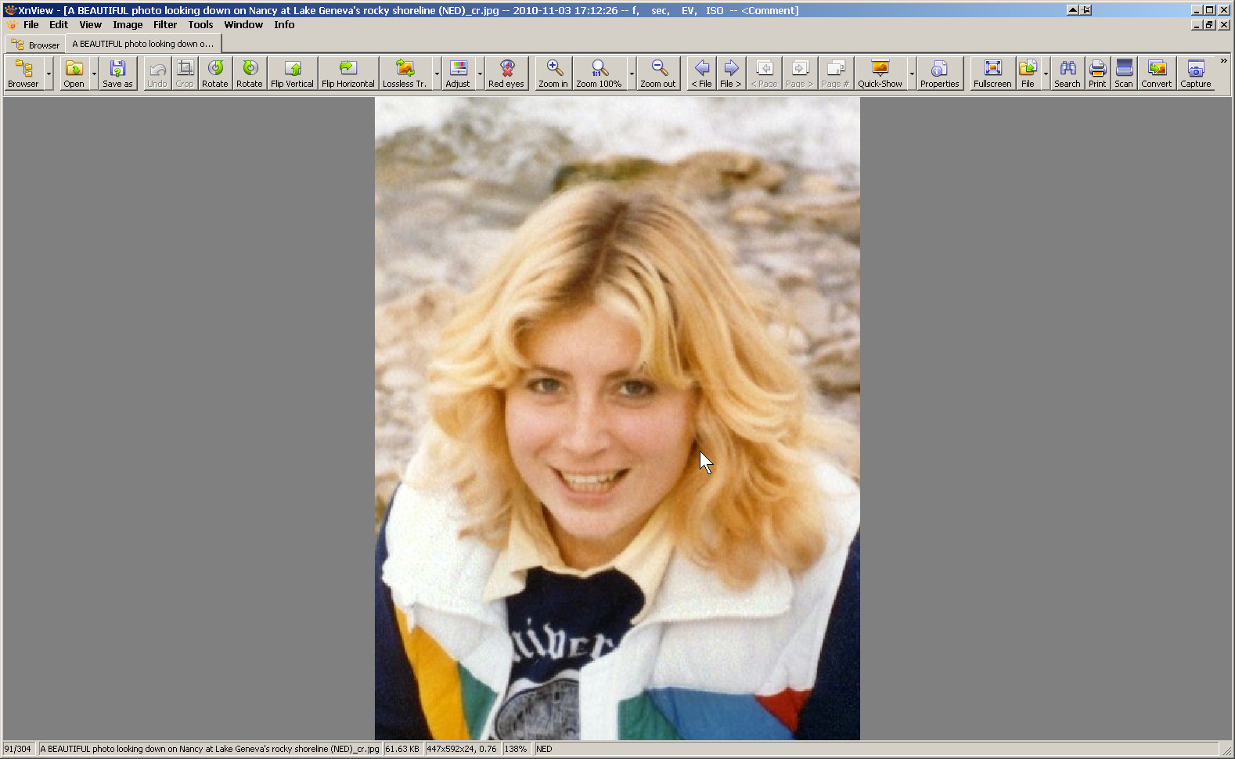Click the Lossless Tr. button

tap(405, 74)
